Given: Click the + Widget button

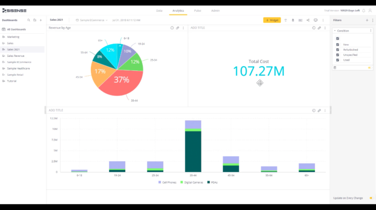Looking at the screenshot, I should (x=272, y=20).
